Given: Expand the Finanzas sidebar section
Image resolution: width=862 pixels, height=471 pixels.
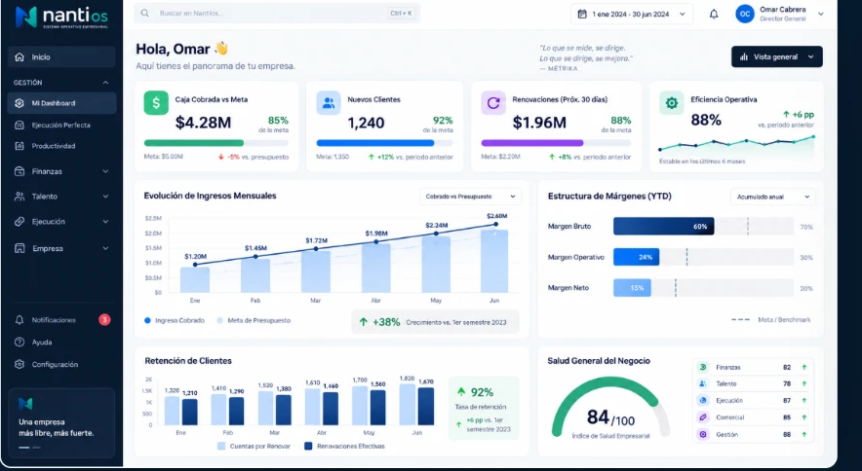Looking at the screenshot, I should 61,171.
